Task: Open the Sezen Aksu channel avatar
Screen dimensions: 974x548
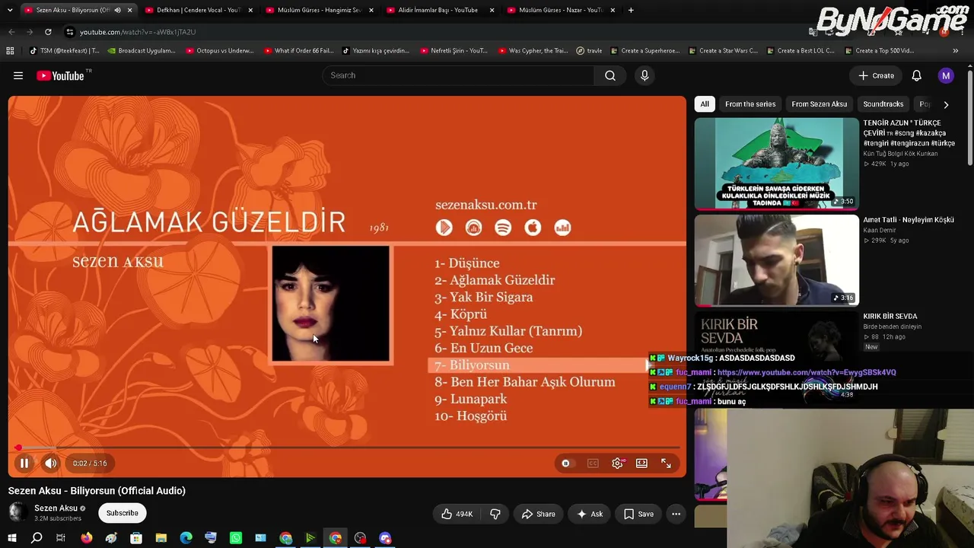Action: 18,513
